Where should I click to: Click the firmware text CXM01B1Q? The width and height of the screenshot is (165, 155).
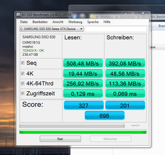[31, 42]
